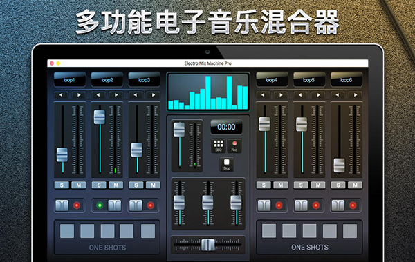Select next sample for loop4
The image size is (415, 262).
(x=281, y=95)
